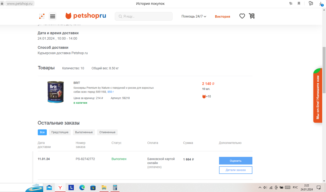Click the 850 г weight link

pos(111,92)
